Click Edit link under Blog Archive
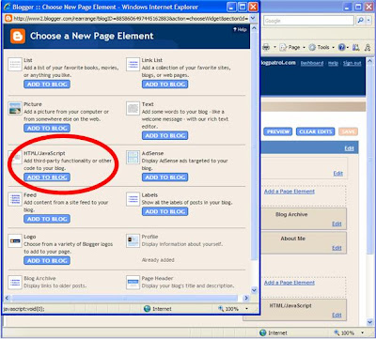The height and width of the screenshot is (339, 376). [x=337, y=223]
